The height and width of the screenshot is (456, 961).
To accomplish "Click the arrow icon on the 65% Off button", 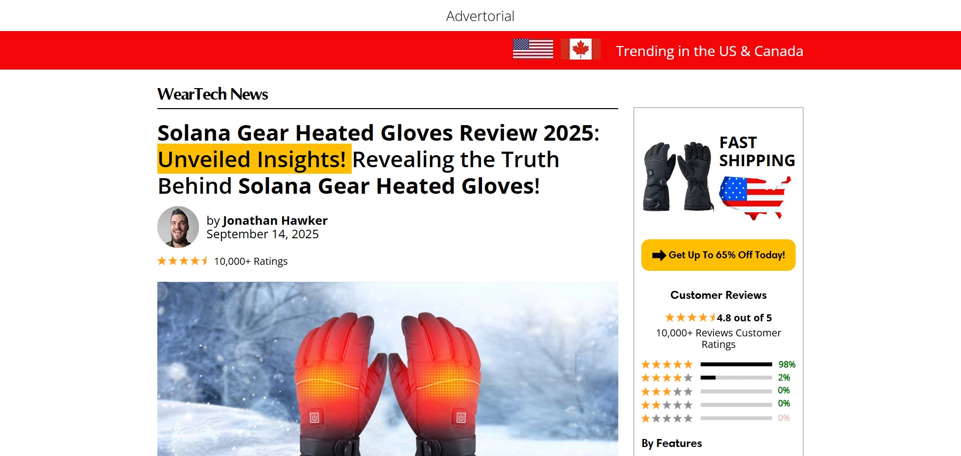I will coord(659,255).
